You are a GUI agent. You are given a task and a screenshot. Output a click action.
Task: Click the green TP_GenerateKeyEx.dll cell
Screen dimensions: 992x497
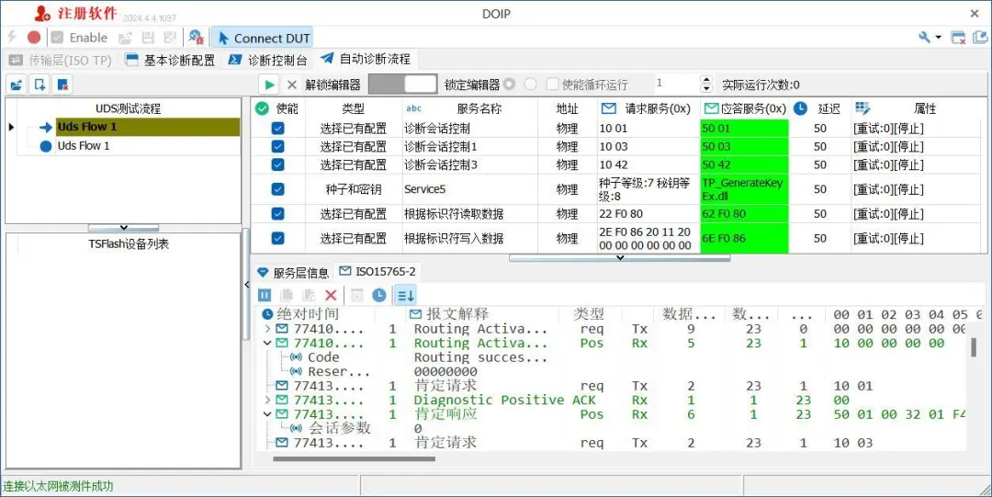pyautogui.click(x=744, y=189)
